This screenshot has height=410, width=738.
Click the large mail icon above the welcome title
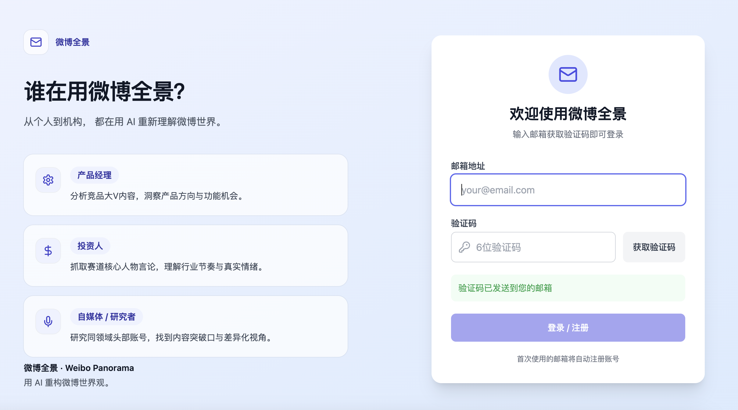point(568,74)
